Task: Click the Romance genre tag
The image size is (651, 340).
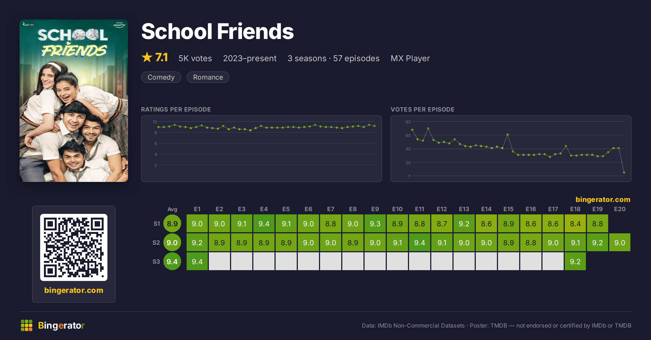Action: coord(208,77)
